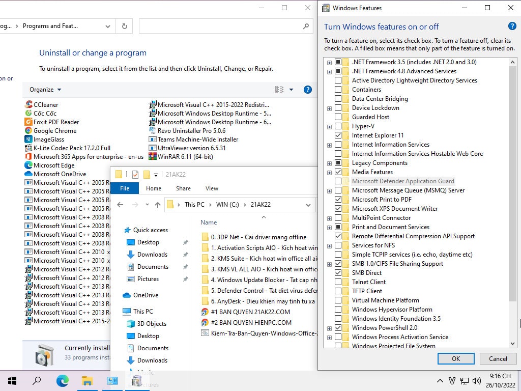Open the Share ribbon tab
Viewport: 521px width, 391px height.
183,188
